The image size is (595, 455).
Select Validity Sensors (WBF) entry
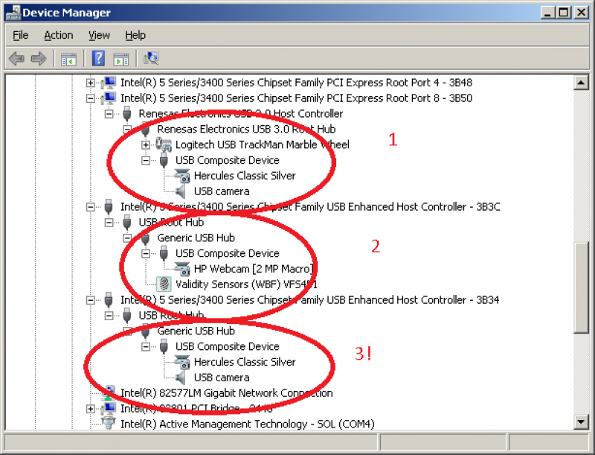coord(246,284)
